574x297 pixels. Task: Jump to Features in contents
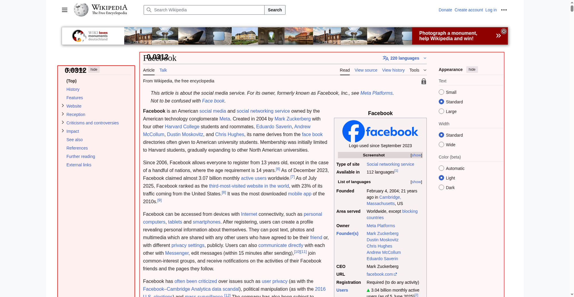[x=75, y=98]
